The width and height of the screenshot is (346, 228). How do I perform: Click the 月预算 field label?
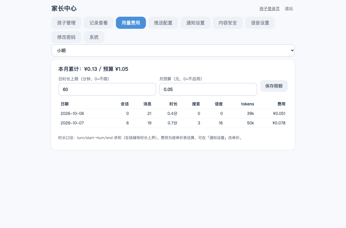(181, 79)
